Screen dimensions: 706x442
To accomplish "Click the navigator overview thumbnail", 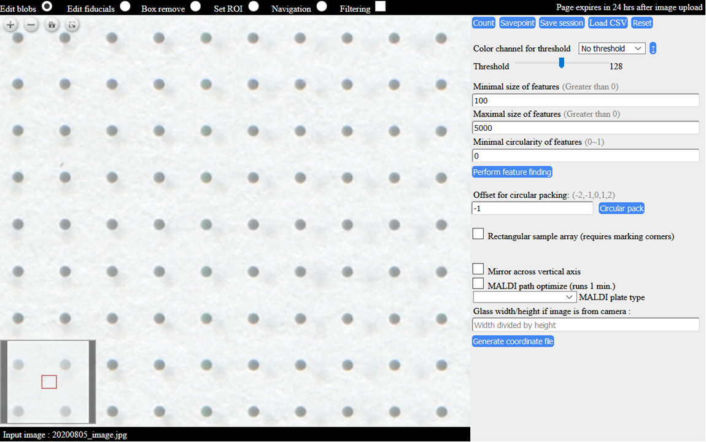I will 48,382.
